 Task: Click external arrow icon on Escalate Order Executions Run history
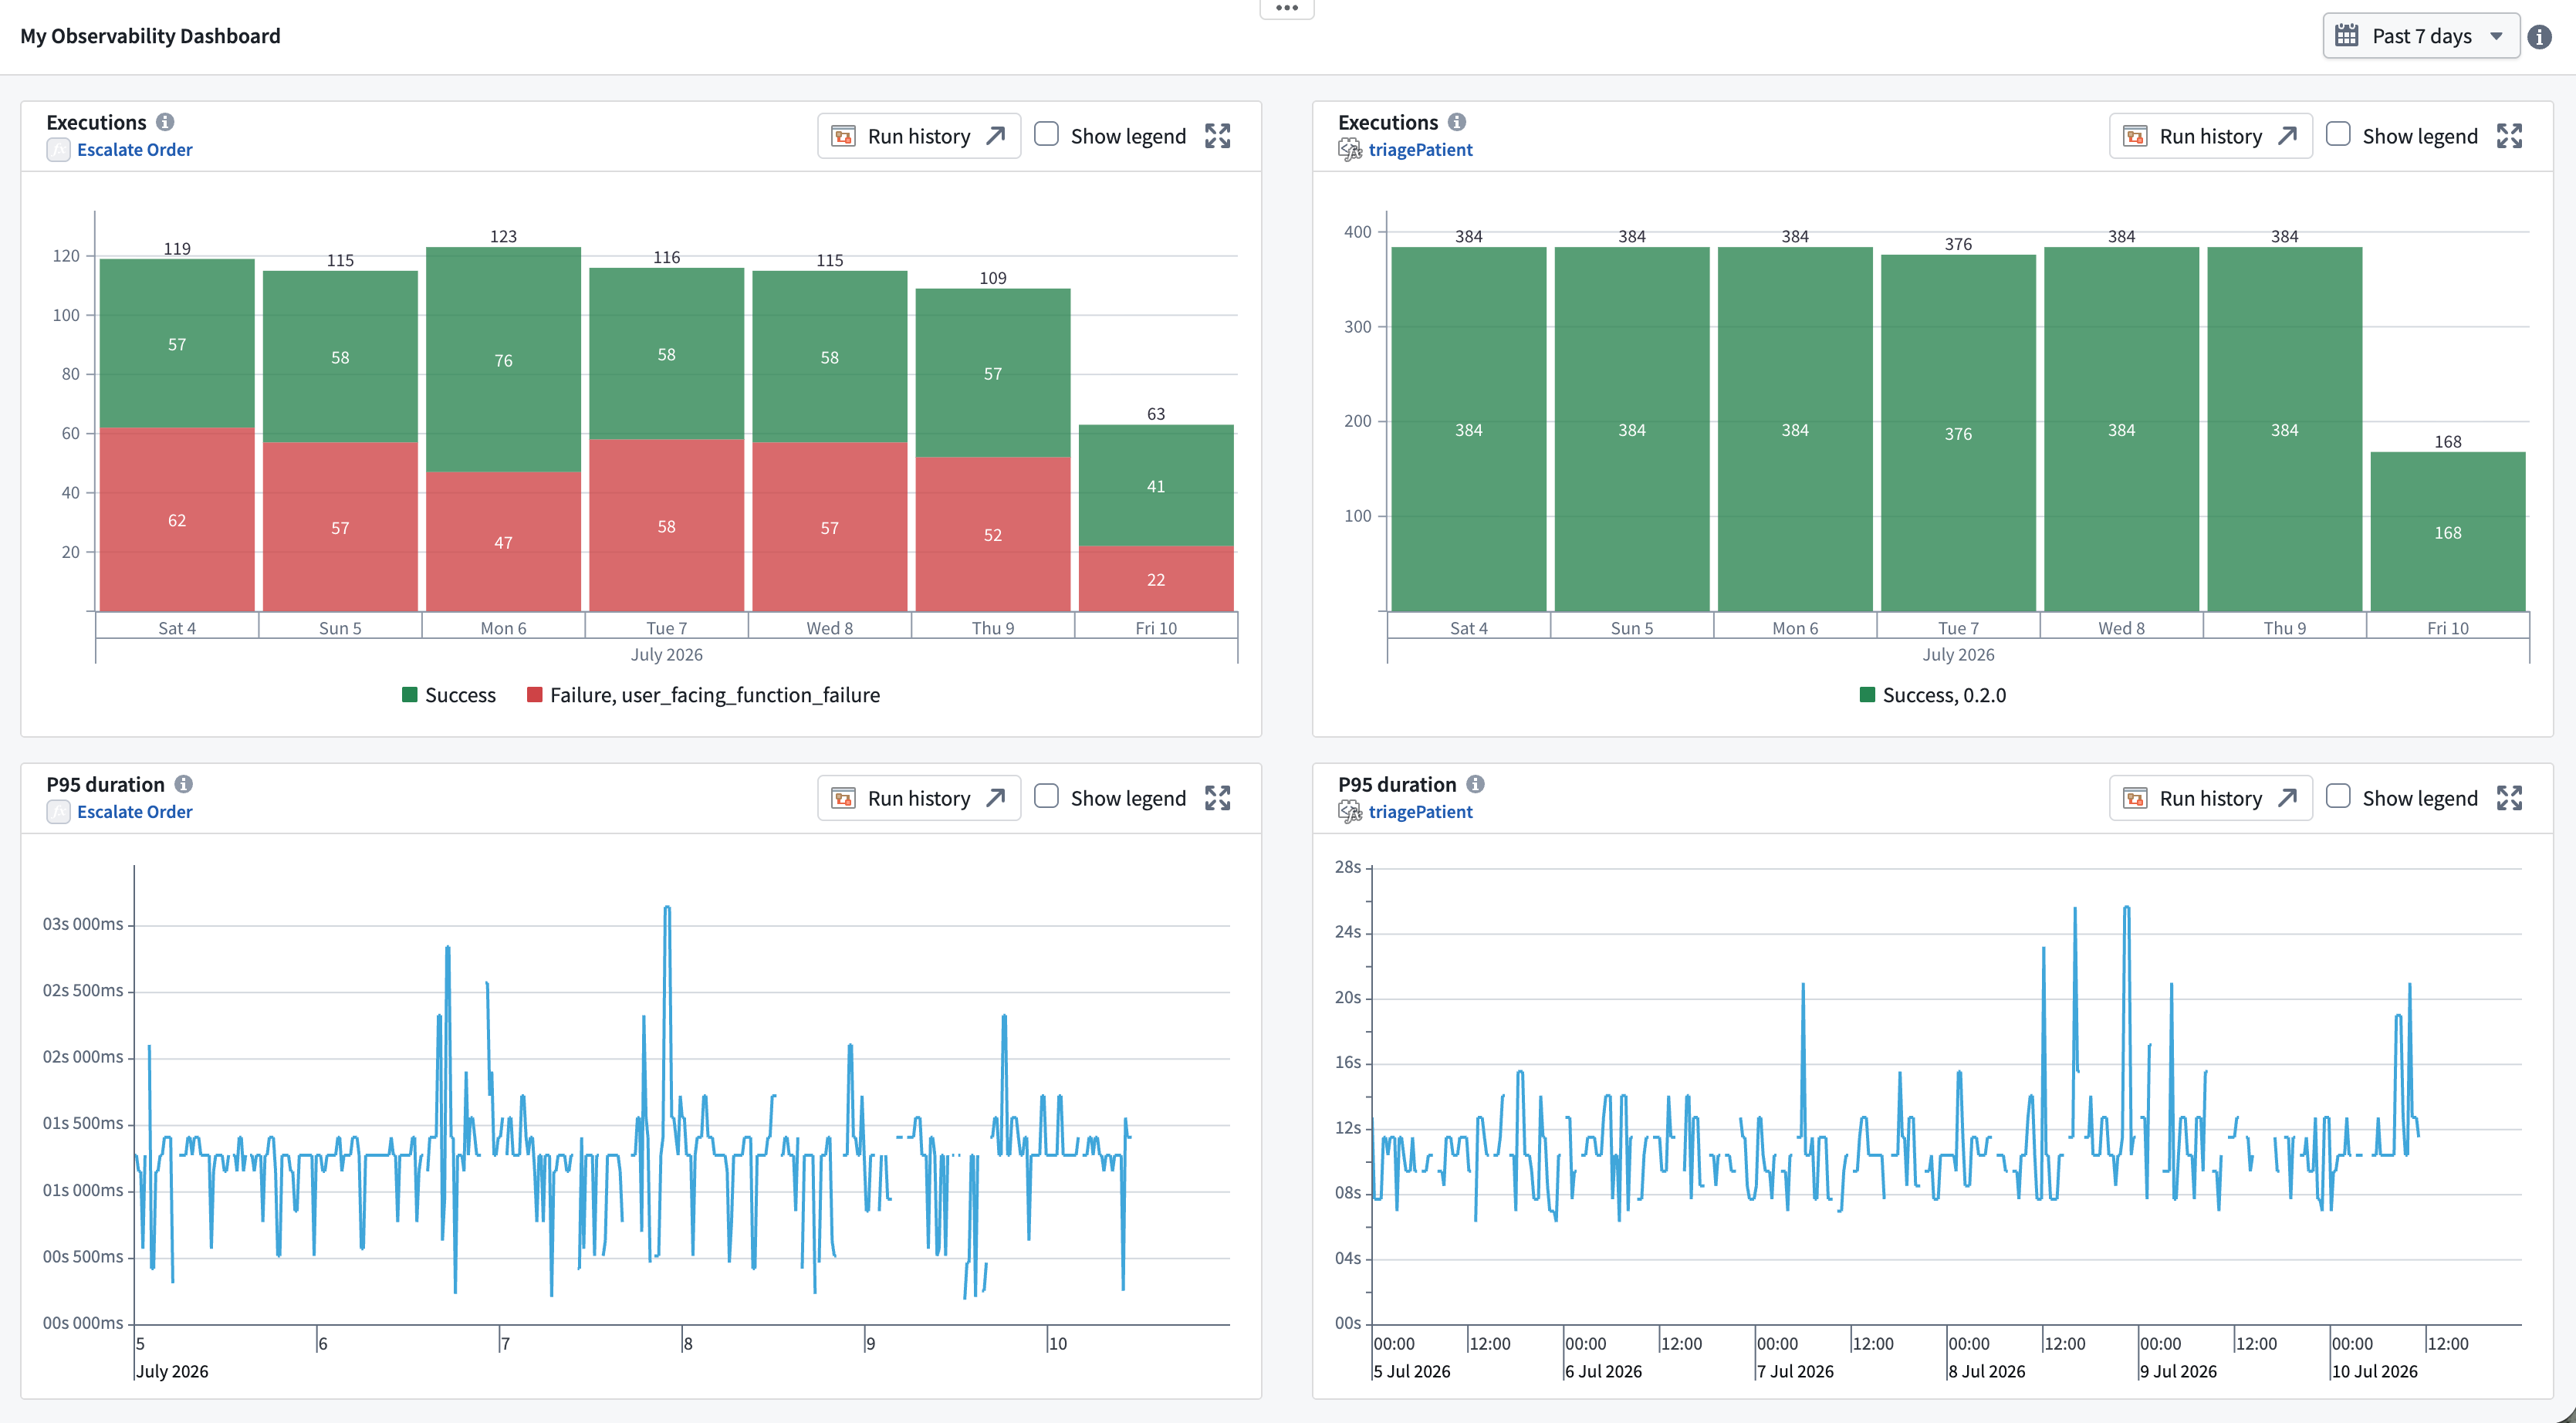point(995,136)
